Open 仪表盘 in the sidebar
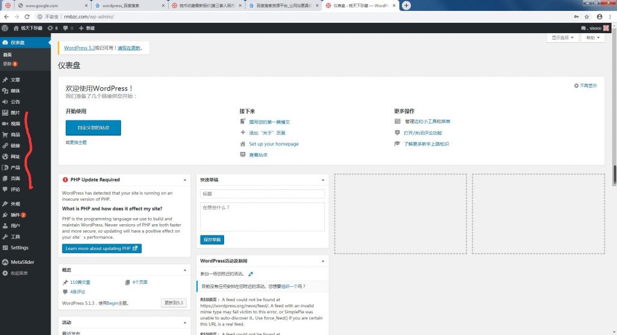Viewport: 617px width, 335px height. (25, 42)
